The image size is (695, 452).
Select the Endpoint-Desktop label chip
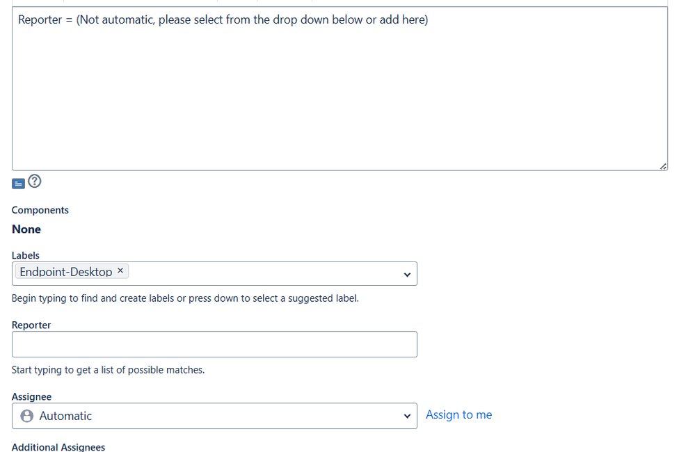tap(65, 272)
